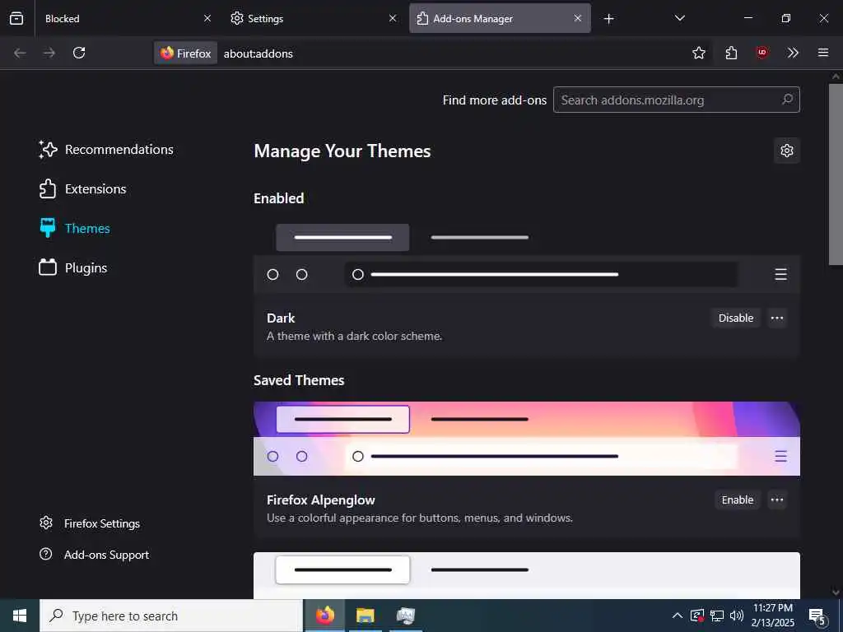
Task: Open more options for Firefox Alpenglow
Action: click(x=777, y=500)
